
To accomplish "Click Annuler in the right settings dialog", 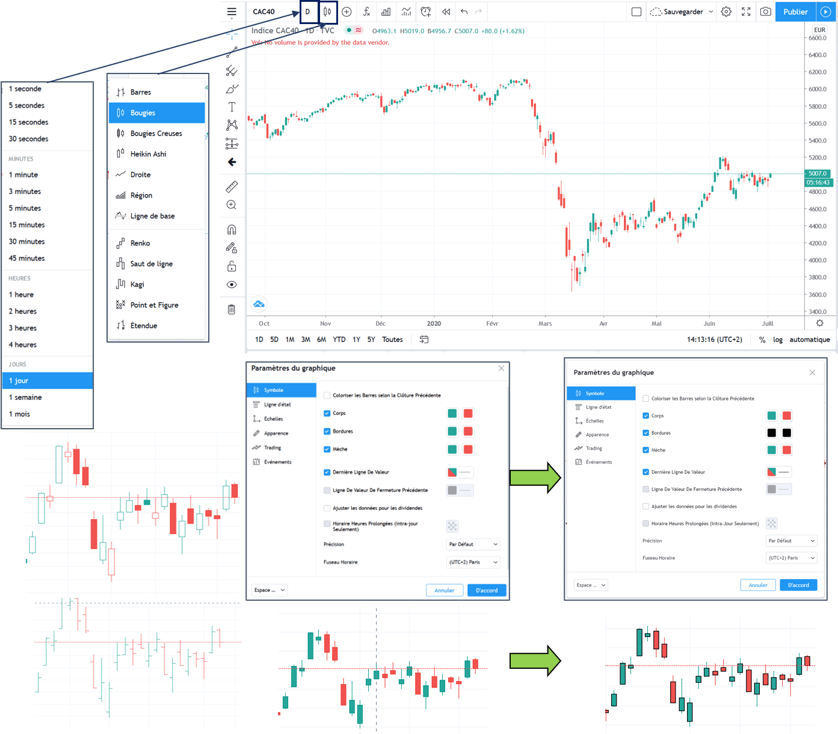I will (758, 585).
